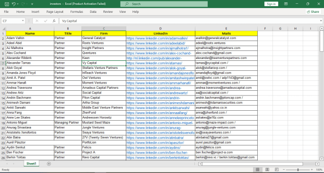
Task: Select the cell Managing Partner
Action: (68, 123)
